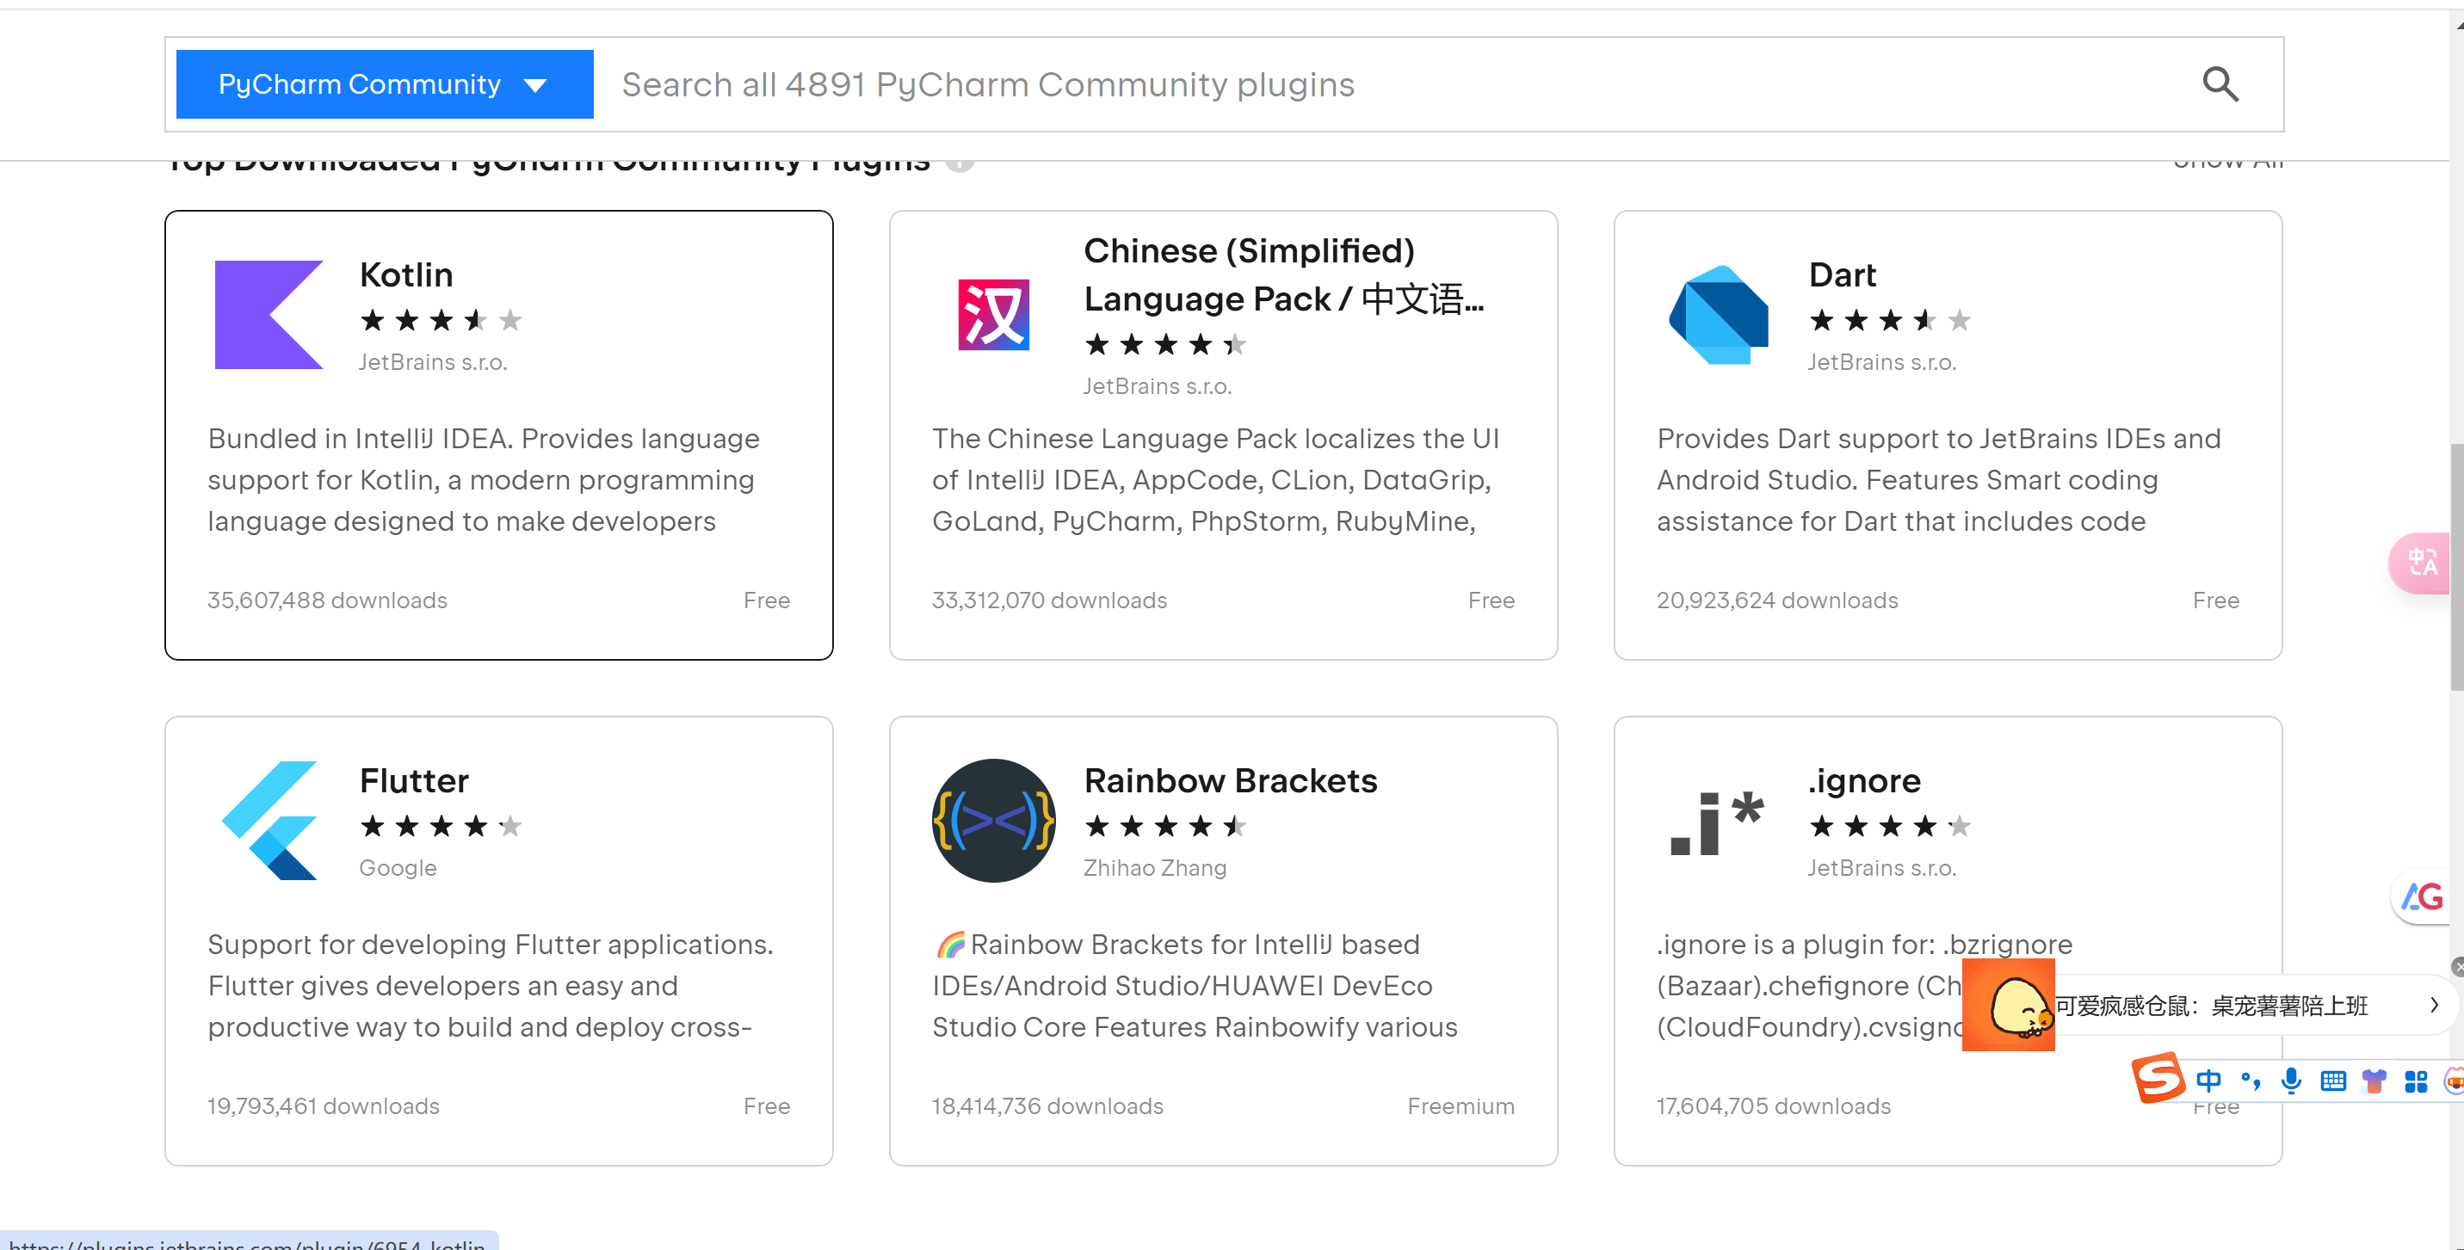Click the Flutter plugin star rating

tap(440, 825)
